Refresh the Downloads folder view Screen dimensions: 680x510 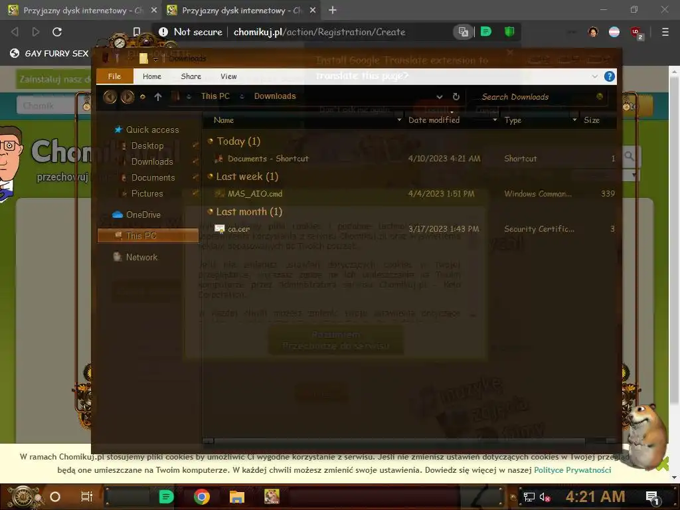point(456,97)
